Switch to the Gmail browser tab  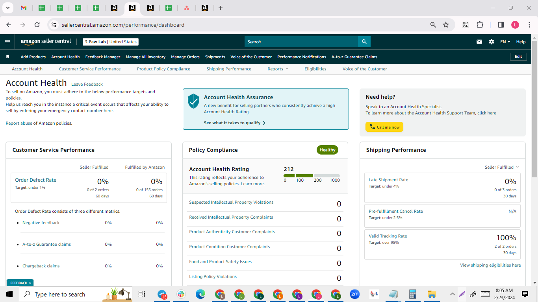tap(24, 8)
